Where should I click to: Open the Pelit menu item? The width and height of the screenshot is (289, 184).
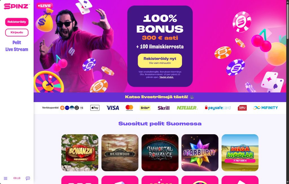click(x=17, y=42)
